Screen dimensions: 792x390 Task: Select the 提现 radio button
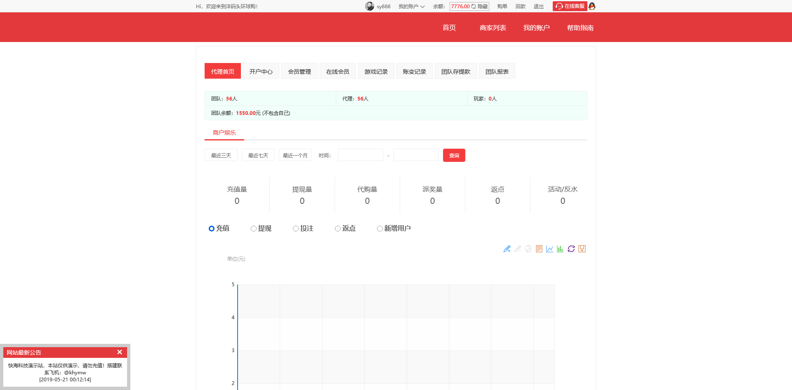pyautogui.click(x=254, y=228)
